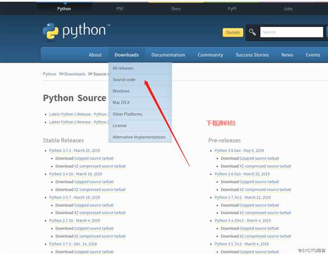Open Python 3.7.3 - March 25, 2019 release
Image resolution: width=328 pixels, height=255 pixels.
point(74,151)
